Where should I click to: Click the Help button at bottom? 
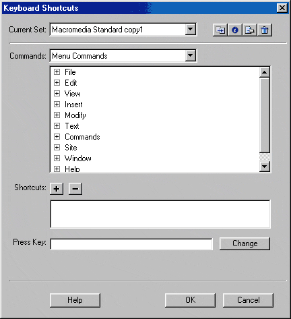pos(75,300)
